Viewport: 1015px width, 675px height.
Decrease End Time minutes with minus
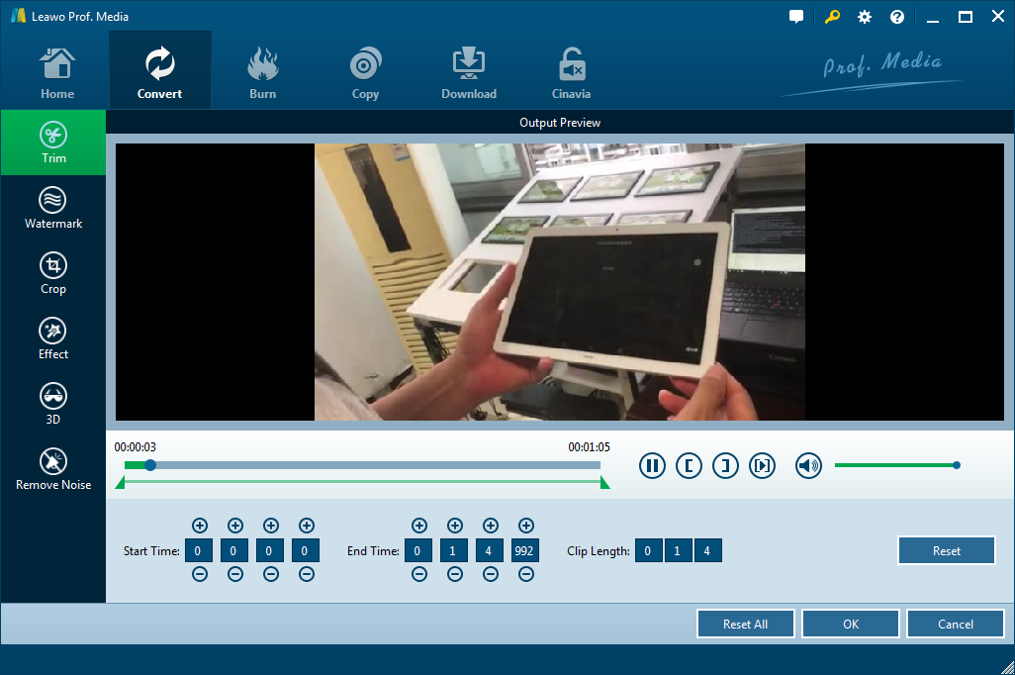(x=455, y=574)
